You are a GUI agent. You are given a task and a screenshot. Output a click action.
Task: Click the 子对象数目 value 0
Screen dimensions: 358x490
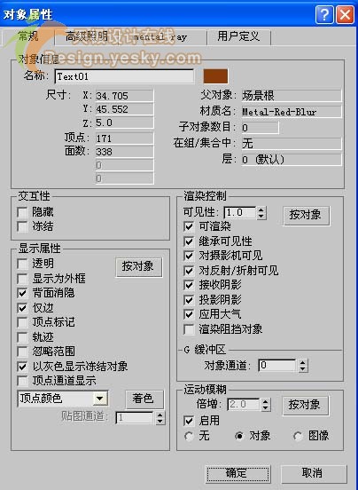[260, 128]
